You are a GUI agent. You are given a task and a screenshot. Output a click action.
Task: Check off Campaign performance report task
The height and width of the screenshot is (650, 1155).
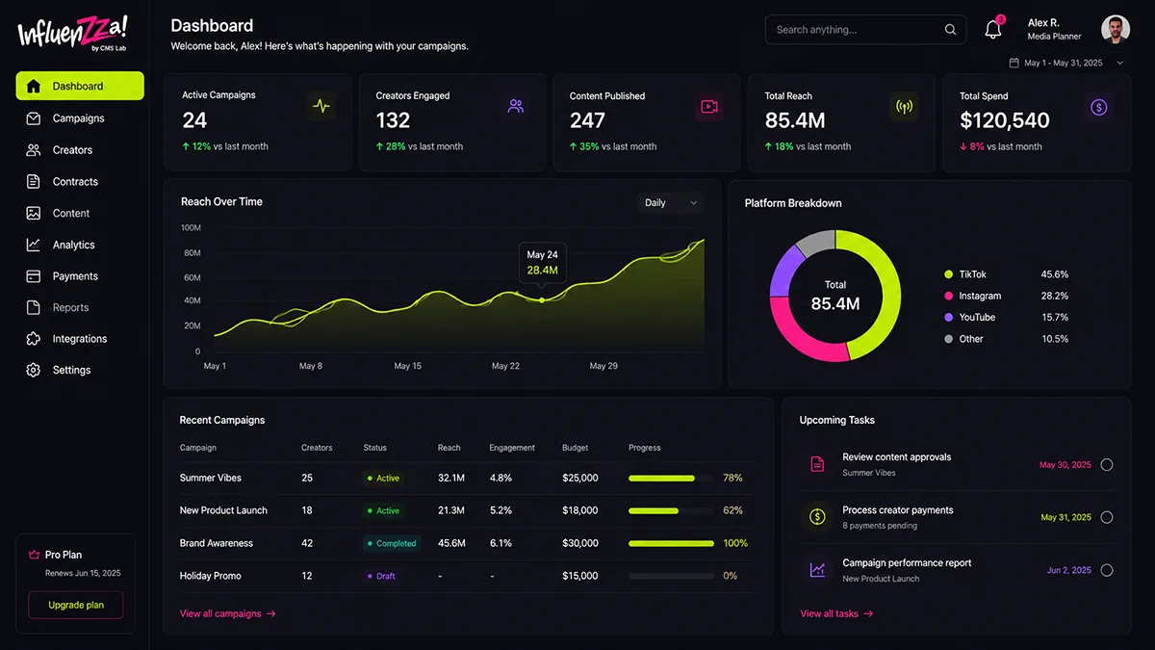pos(1107,570)
